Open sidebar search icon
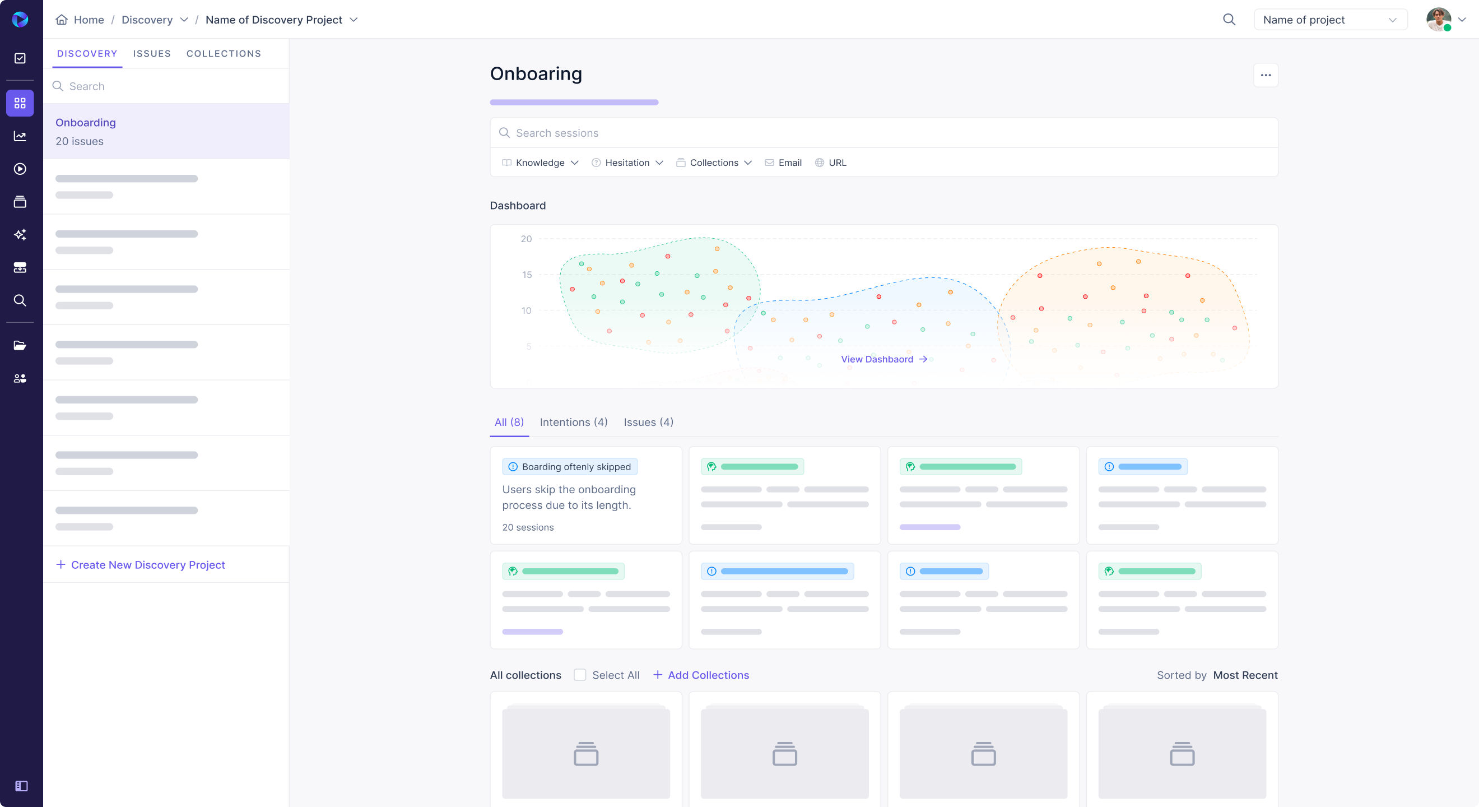The width and height of the screenshot is (1479, 807). coord(20,300)
